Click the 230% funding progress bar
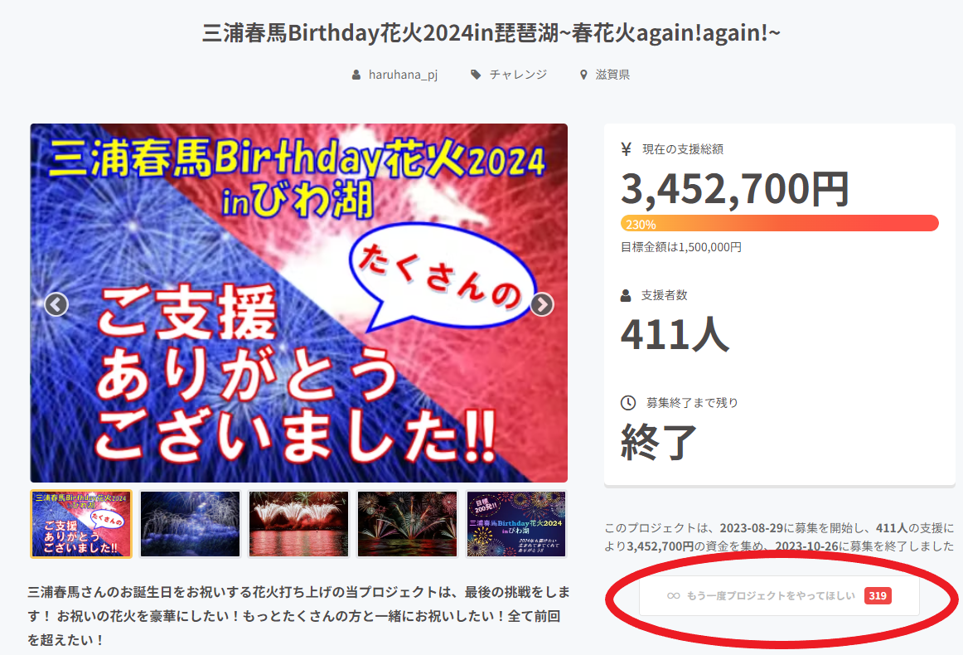Image resolution: width=963 pixels, height=655 pixels. [779, 224]
